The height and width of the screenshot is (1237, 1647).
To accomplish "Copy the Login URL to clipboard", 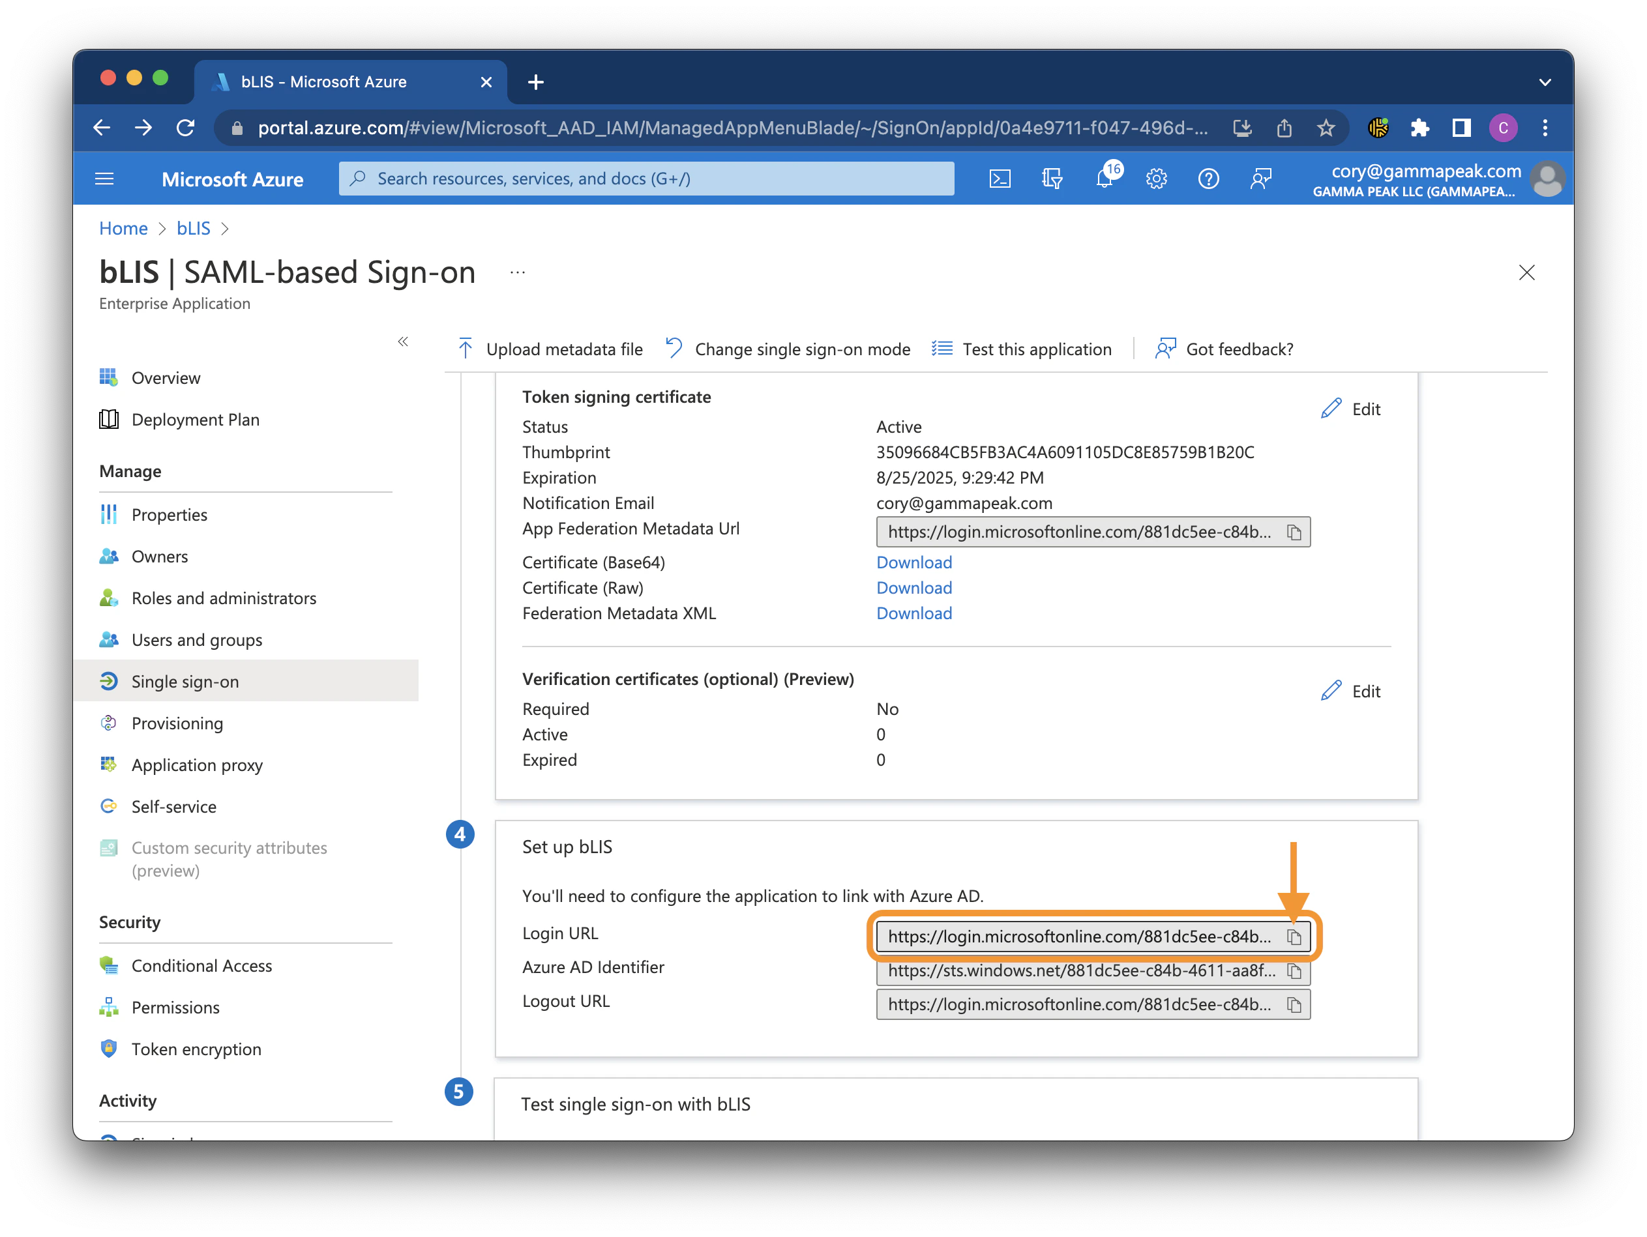I will pos(1294,937).
